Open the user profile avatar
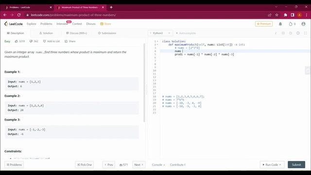311x175 pixels. pos(303,24)
